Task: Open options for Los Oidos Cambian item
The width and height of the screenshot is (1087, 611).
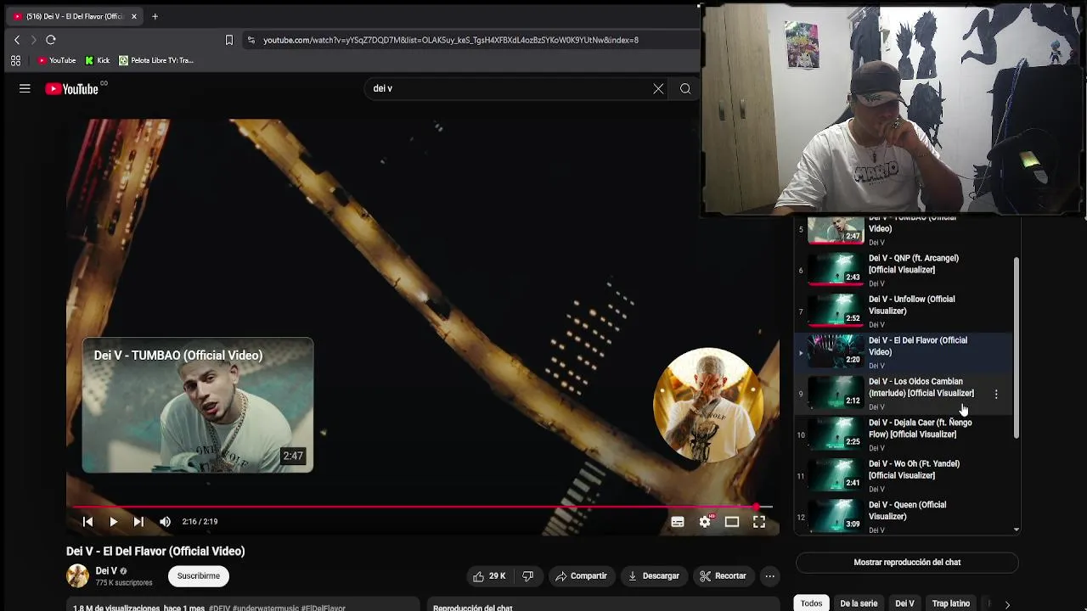Action: (996, 394)
